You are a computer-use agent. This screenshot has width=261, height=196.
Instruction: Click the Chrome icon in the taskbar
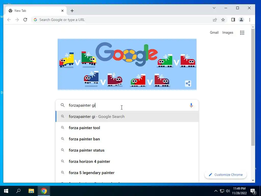point(44,191)
